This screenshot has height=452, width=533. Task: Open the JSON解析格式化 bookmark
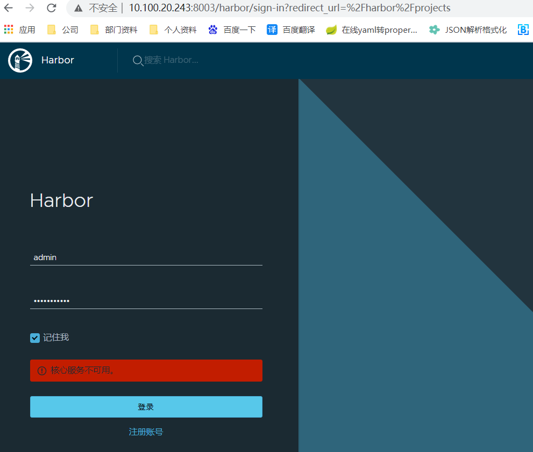tap(468, 30)
